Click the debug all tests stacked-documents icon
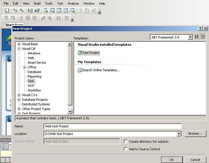Screen dimensions: 209x163 (x=37, y=11)
